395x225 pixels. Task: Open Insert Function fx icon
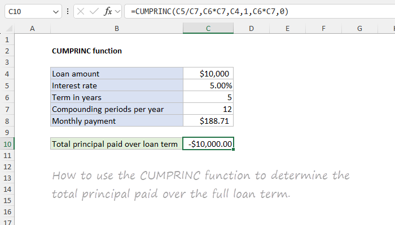[108, 11]
